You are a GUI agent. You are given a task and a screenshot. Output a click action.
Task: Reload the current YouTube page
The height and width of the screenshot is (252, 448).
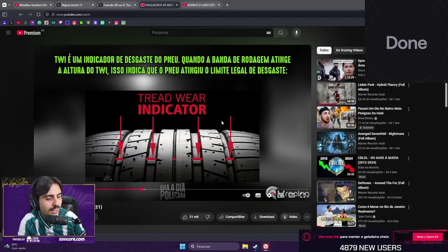tap(38, 14)
